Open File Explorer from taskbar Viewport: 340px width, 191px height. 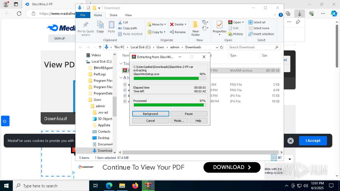tap(122, 186)
